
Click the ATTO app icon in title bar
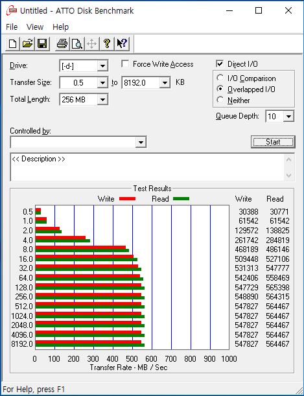pyautogui.click(x=12, y=11)
